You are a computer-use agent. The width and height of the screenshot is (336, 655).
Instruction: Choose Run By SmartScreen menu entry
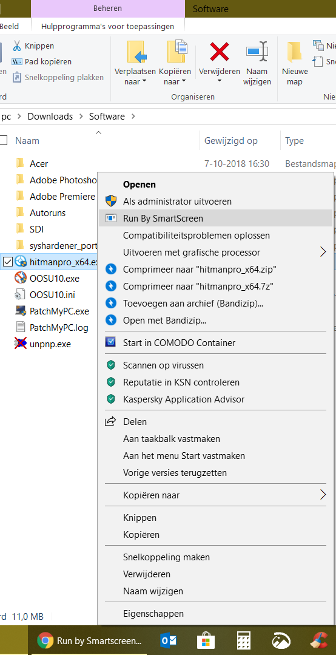click(x=215, y=218)
